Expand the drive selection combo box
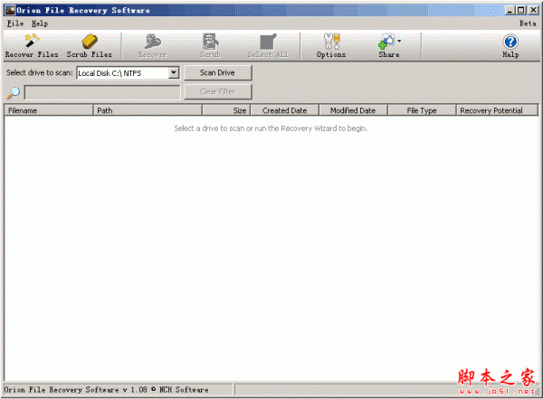This screenshot has width=543, height=399. (174, 72)
